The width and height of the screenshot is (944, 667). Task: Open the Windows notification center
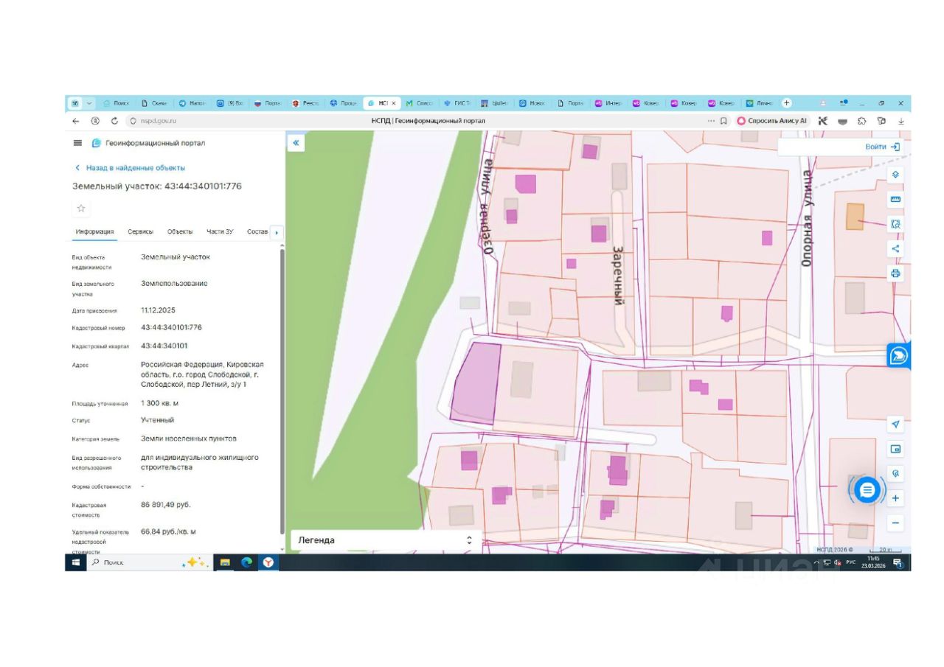[x=898, y=562]
